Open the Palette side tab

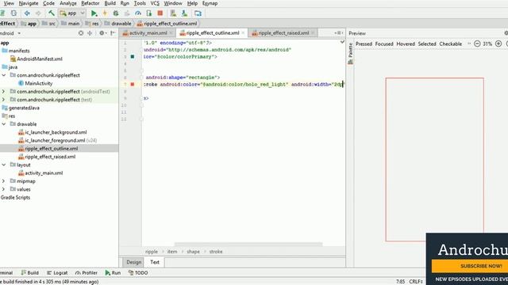(x=350, y=53)
